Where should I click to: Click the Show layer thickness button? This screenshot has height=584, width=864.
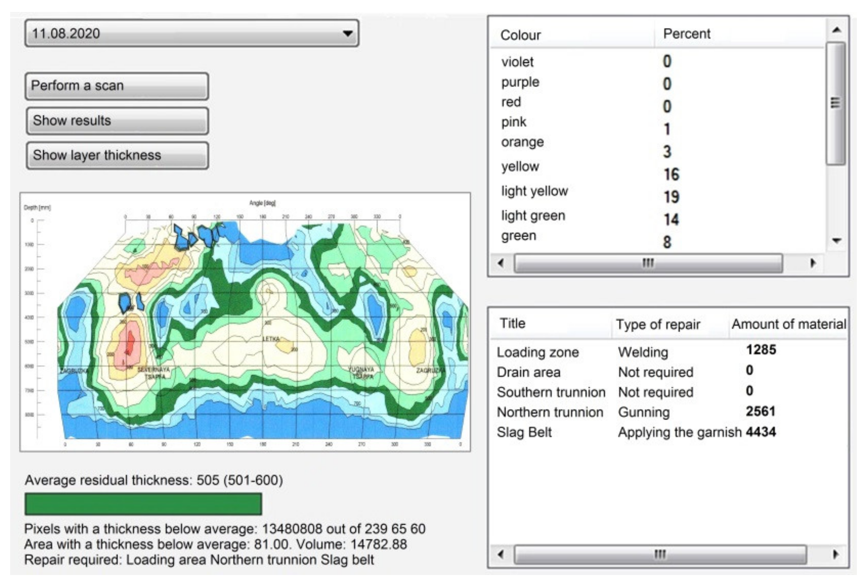pyautogui.click(x=117, y=155)
